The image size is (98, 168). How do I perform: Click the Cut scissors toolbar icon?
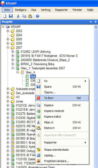(x=18, y=16)
